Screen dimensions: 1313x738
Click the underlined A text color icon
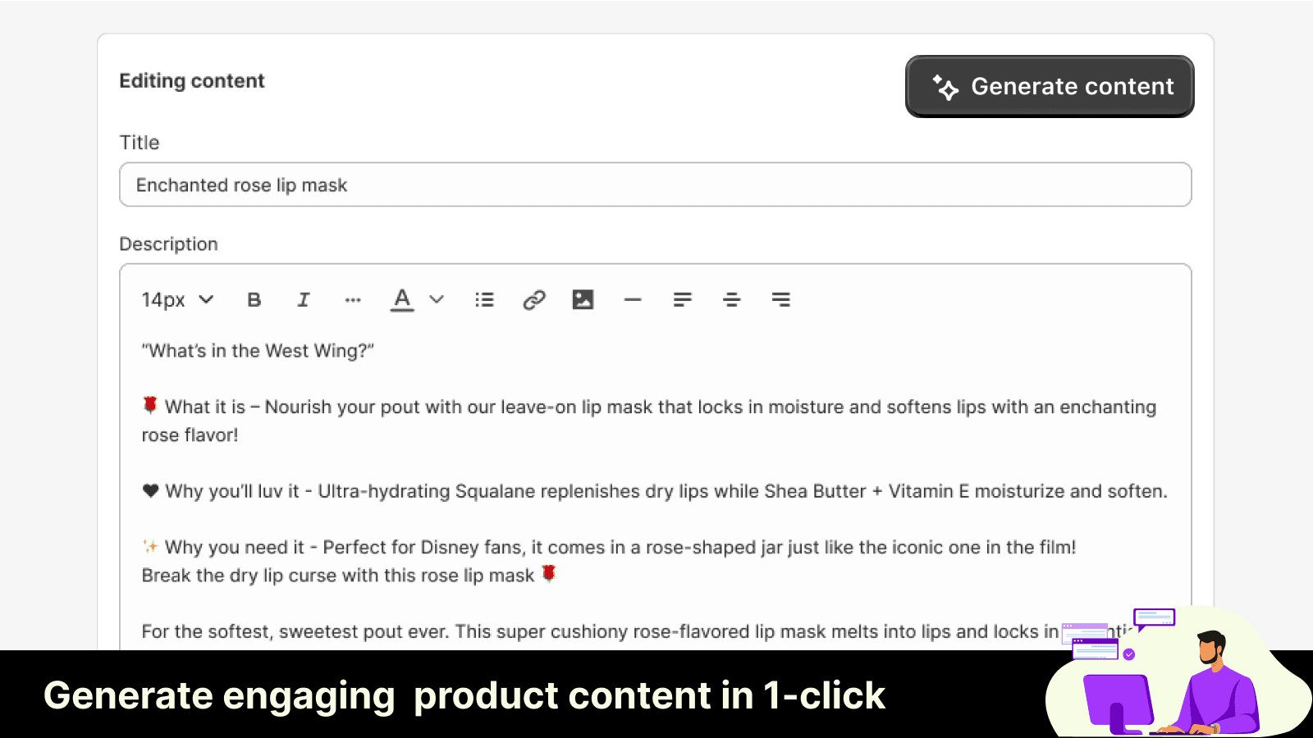[x=402, y=299]
